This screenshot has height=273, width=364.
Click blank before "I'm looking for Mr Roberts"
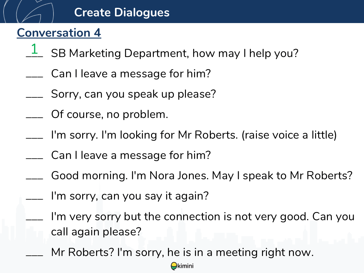pyautogui.click(x=34, y=138)
